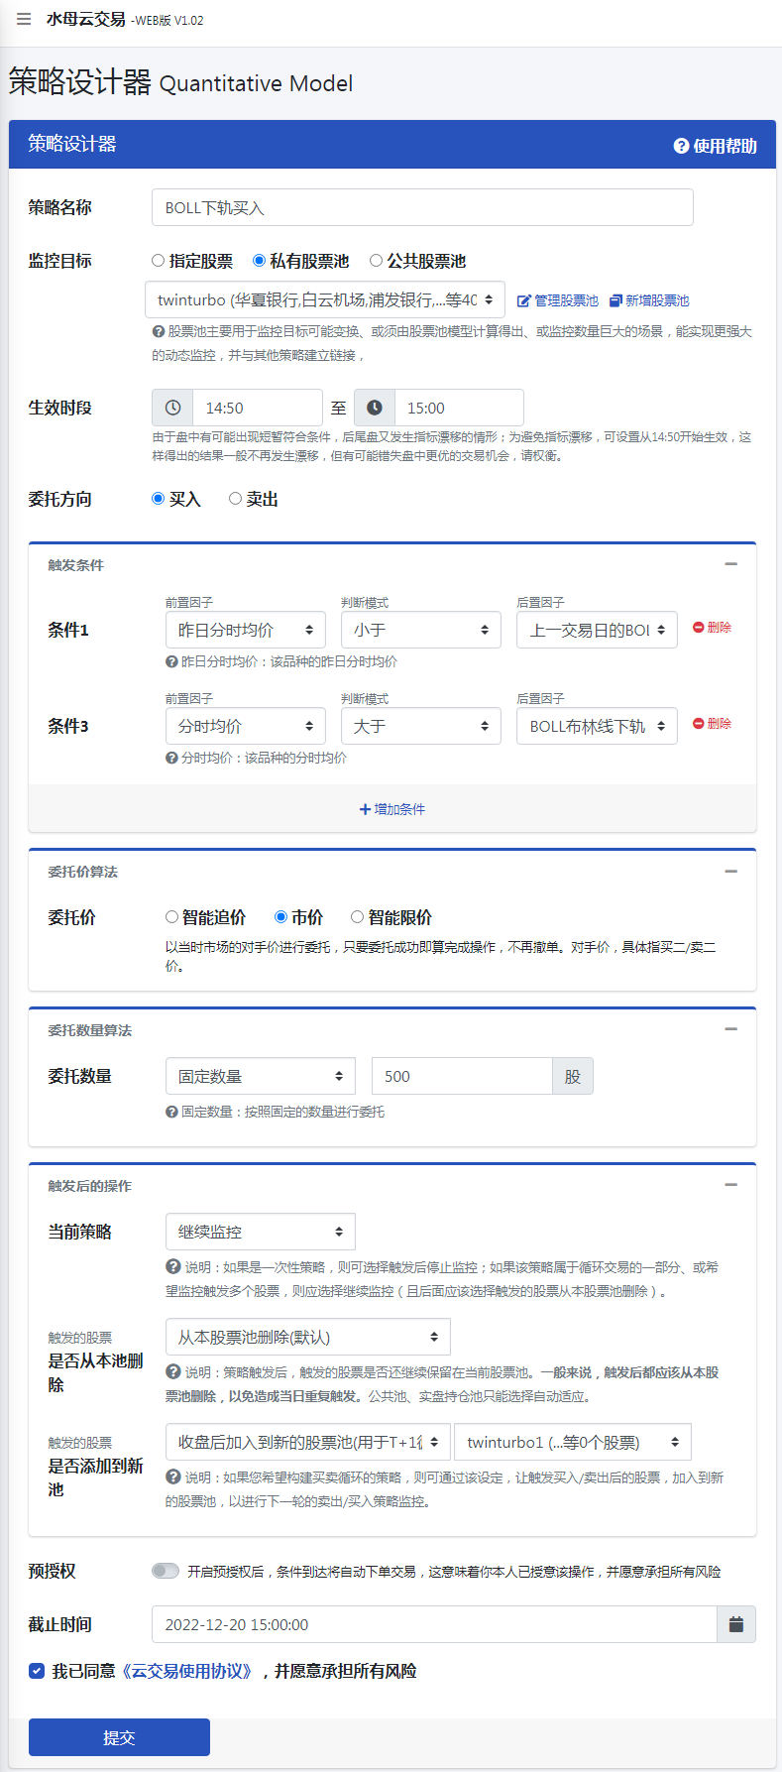The image size is (782, 1772).
Task: Click the clock icon beside 15:00
Action: (x=375, y=408)
